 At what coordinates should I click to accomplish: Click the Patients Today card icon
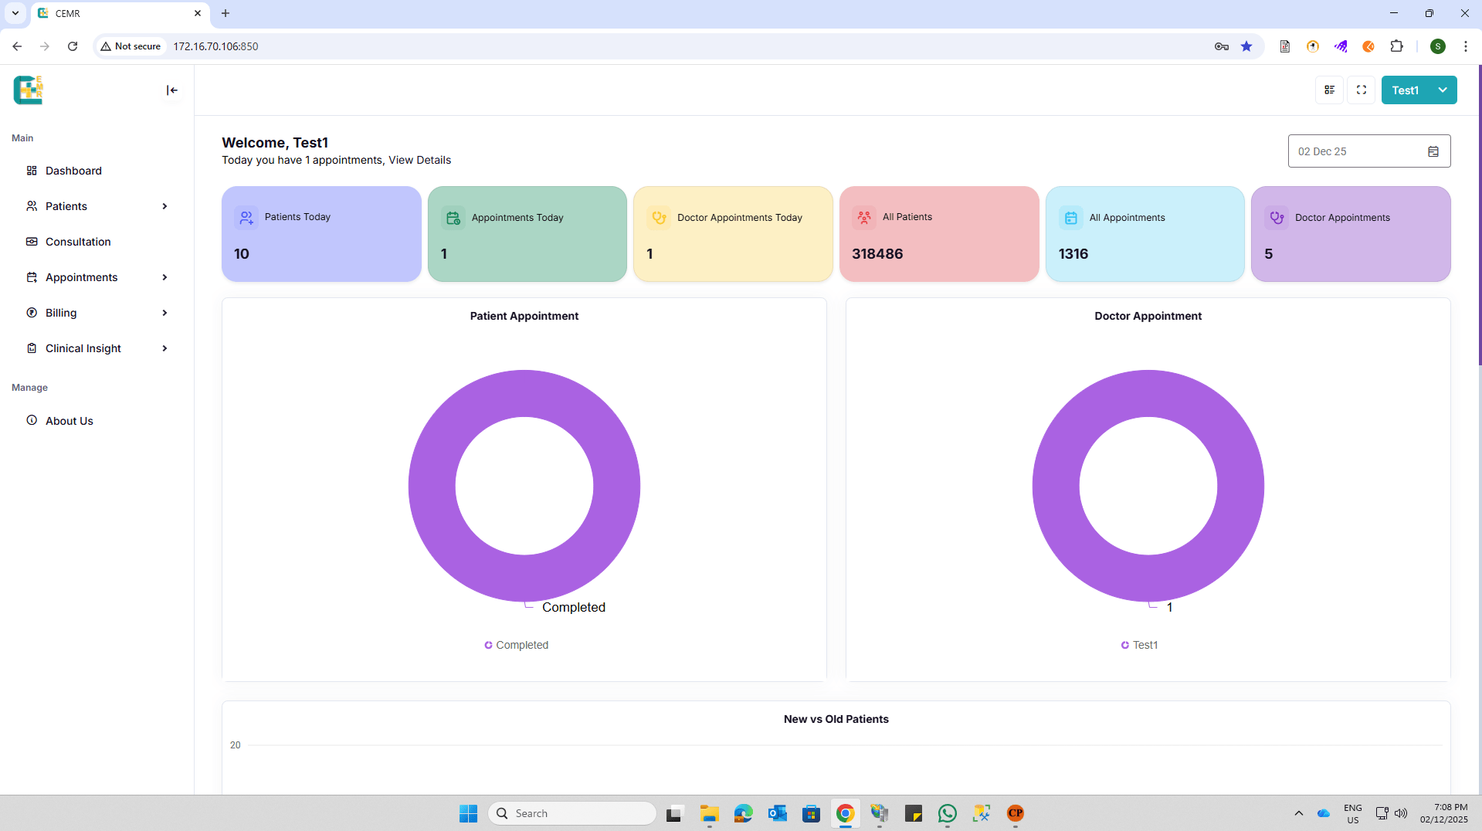[x=246, y=218]
